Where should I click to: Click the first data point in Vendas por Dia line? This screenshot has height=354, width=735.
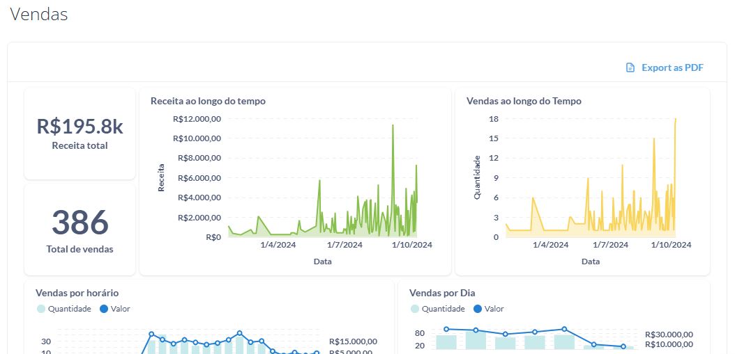pos(446,329)
